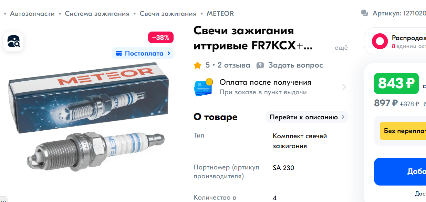Click the credit card payment icon
Image resolution: width=426 pixels, height=202 pixels.
(204, 87)
